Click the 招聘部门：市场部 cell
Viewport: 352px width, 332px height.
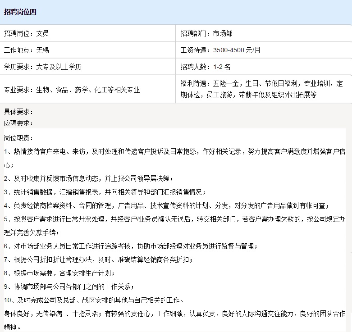click(206, 33)
